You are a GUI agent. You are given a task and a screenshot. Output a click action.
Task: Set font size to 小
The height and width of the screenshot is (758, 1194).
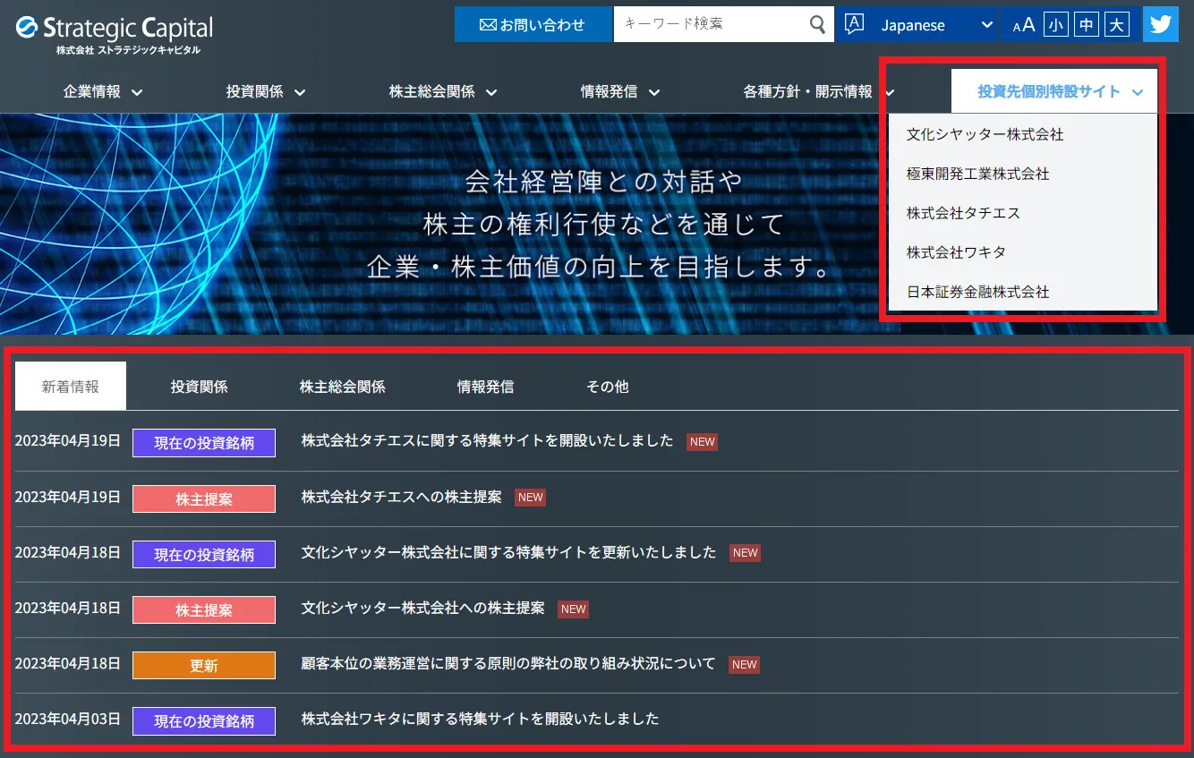point(1056,25)
